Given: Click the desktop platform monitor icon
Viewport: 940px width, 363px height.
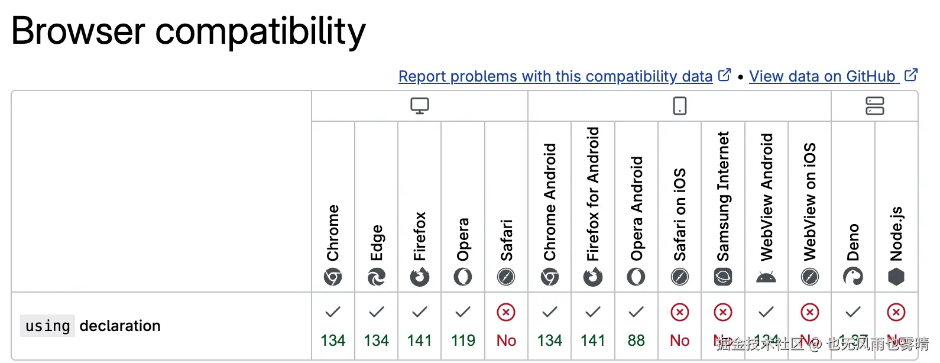Looking at the screenshot, I should point(420,106).
